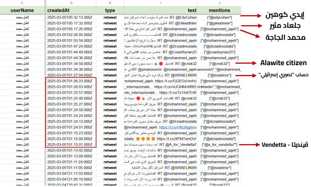Click the column H letter header
Screen dimensions: 311x187
click(x=110, y=3)
